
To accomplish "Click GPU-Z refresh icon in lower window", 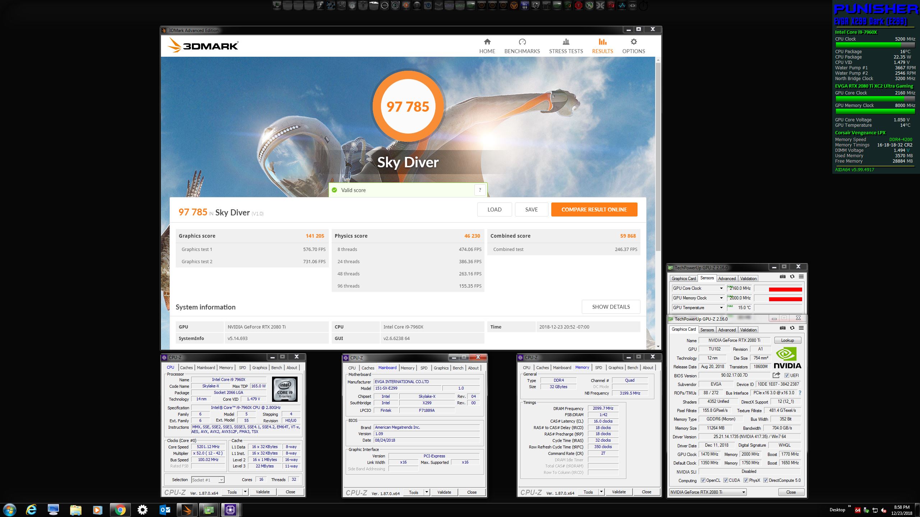I will coord(792,328).
